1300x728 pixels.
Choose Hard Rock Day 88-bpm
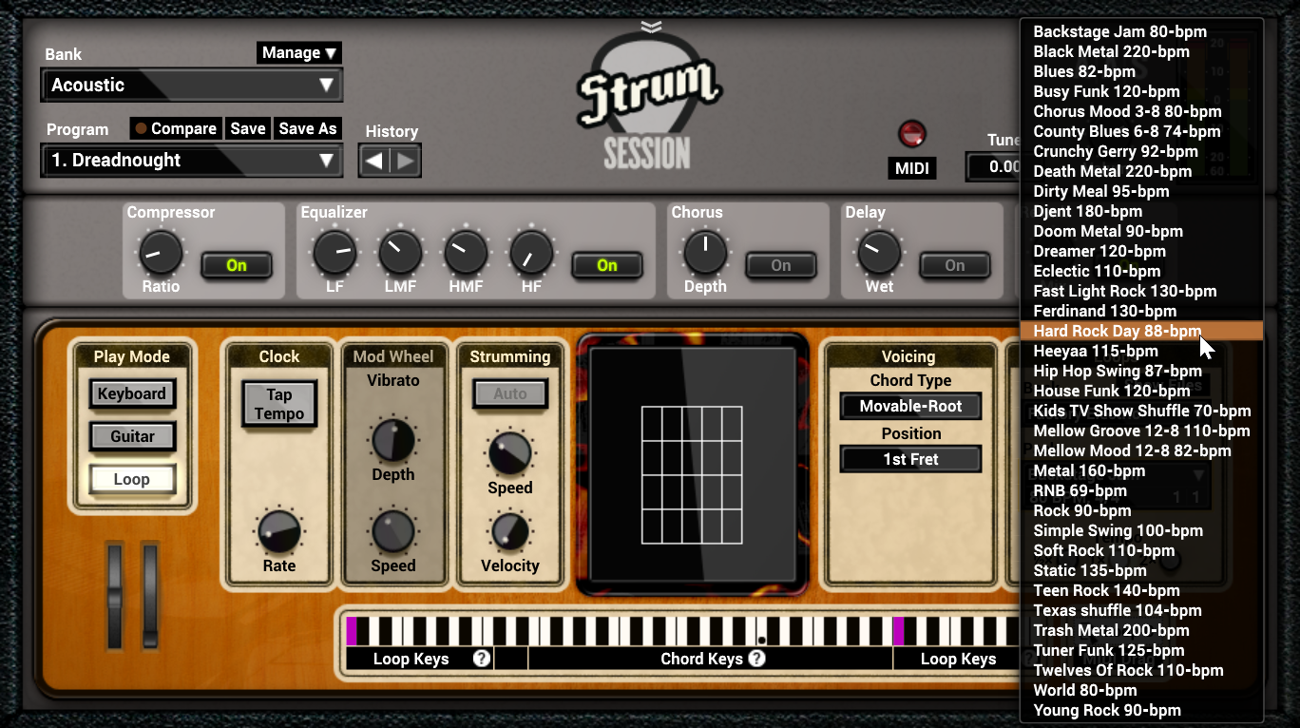[x=1141, y=331]
